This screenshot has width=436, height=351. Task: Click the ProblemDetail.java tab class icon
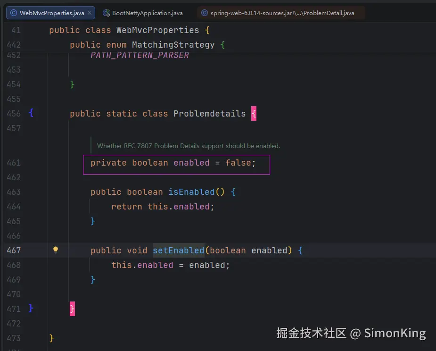205,13
